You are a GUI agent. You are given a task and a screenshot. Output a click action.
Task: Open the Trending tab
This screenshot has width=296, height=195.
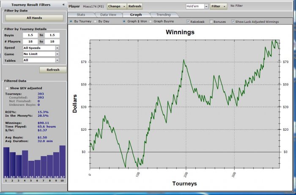(x=164, y=15)
